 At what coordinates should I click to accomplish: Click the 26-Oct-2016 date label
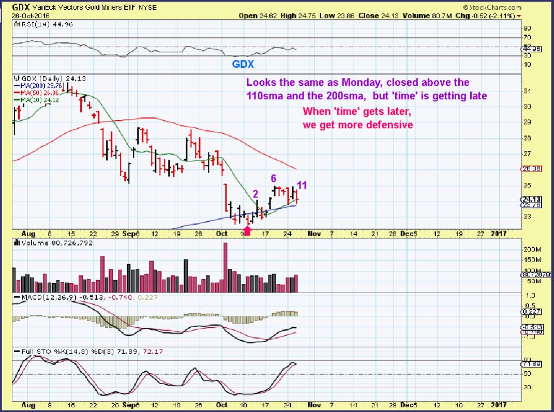point(31,16)
